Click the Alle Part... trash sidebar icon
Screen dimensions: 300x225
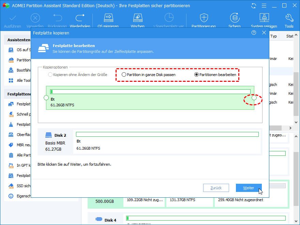(x=11, y=155)
